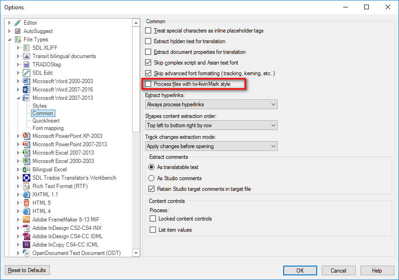Select the AutoSuggest icon in tree
Screen dimensions: 399x280
click(18, 31)
